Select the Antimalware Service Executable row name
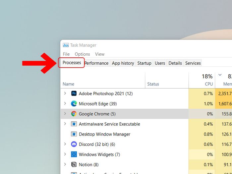232x174 pixels. point(109,124)
